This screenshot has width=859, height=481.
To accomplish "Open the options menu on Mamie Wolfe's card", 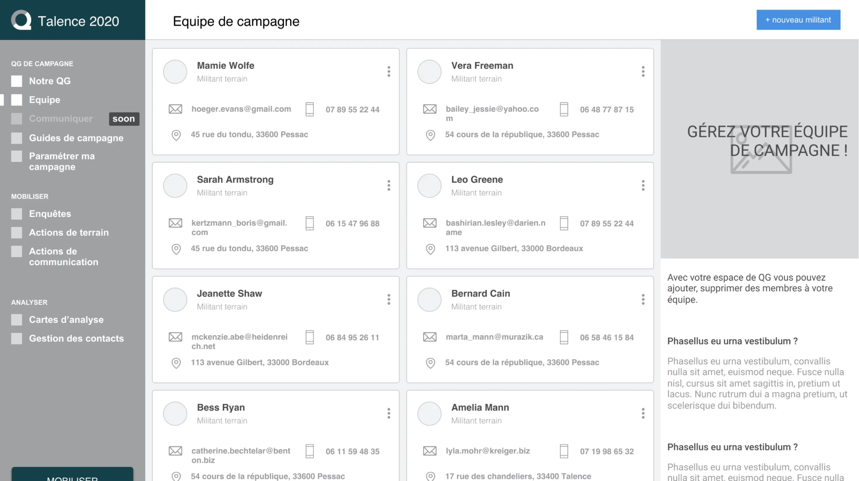I will [389, 71].
